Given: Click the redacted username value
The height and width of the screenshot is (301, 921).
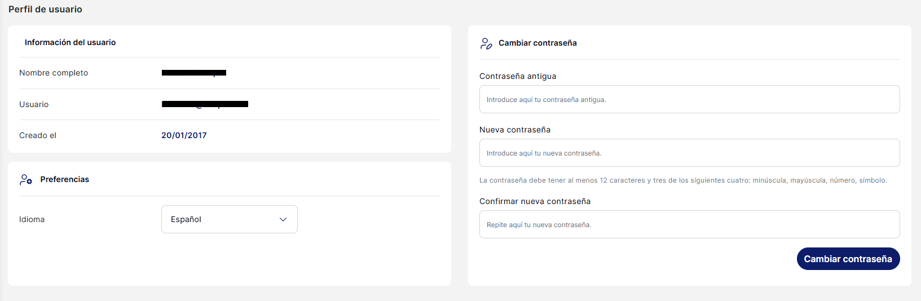Looking at the screenshot, I should coord(205,104).
